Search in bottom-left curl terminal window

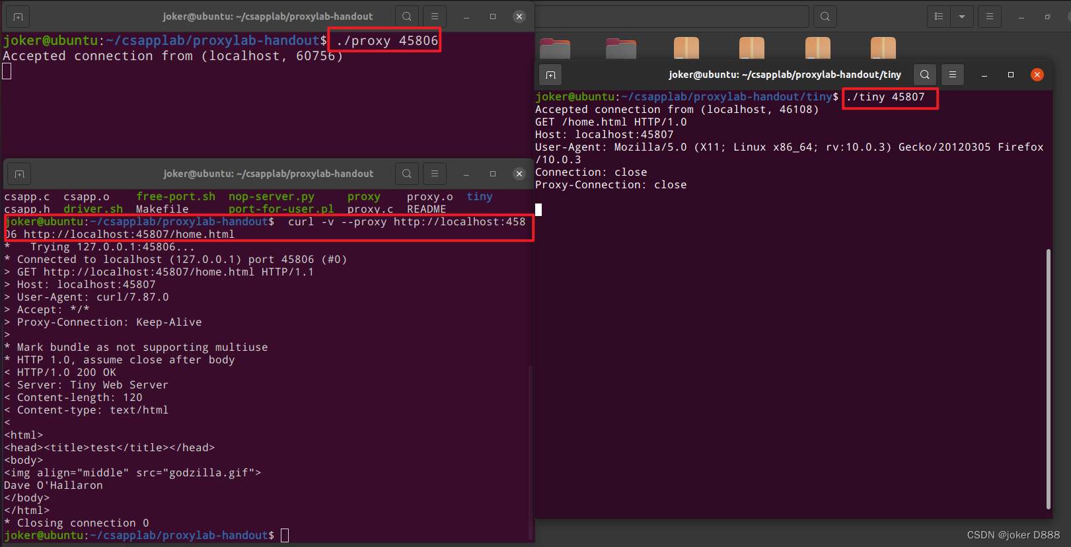(x=407, y=174)
